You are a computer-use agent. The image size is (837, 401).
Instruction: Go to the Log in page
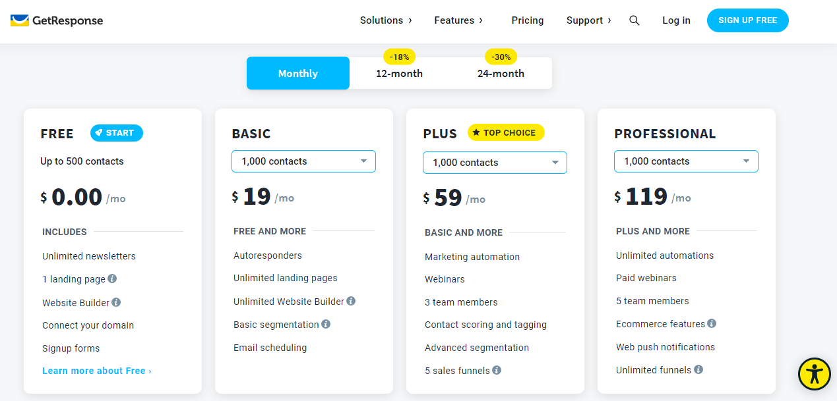[x=676, y=20]
